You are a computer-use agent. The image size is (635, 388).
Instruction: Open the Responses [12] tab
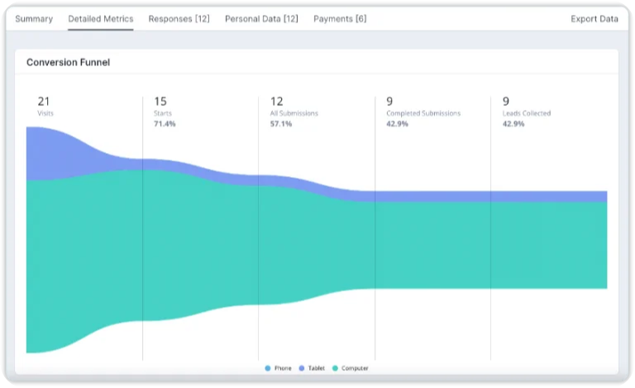(179, 19)
